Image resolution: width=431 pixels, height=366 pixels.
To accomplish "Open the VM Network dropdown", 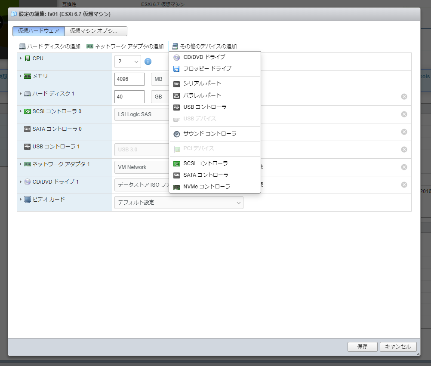I will (x=142, y=167).
